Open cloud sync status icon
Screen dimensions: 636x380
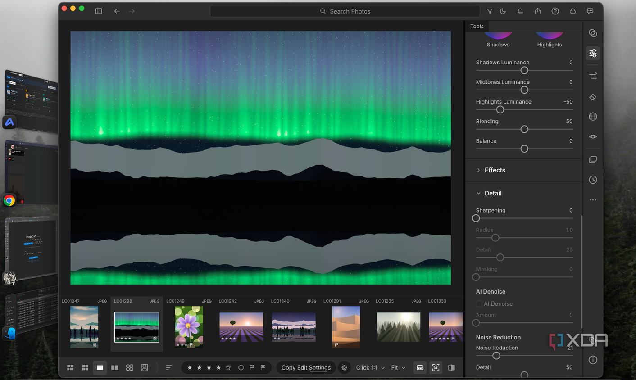pyautogui.click(x=572, y=11)
